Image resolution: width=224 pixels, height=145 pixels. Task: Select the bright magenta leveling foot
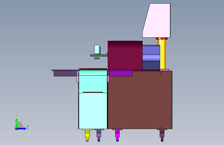point(118,135)
